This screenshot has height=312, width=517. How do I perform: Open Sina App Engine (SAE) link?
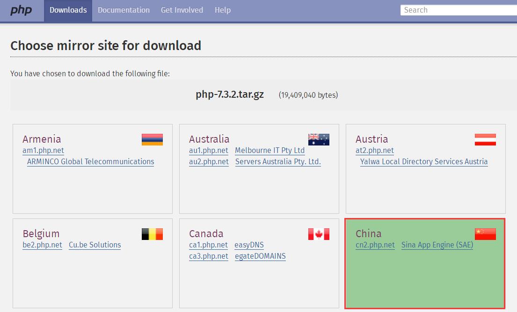pos(437,245)
